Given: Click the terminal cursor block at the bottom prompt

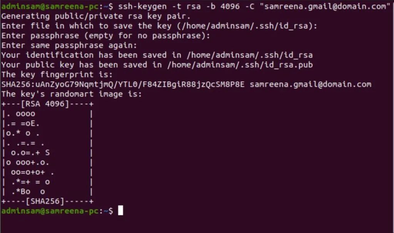Looking at the screenshot, I should tap(120, 210).
